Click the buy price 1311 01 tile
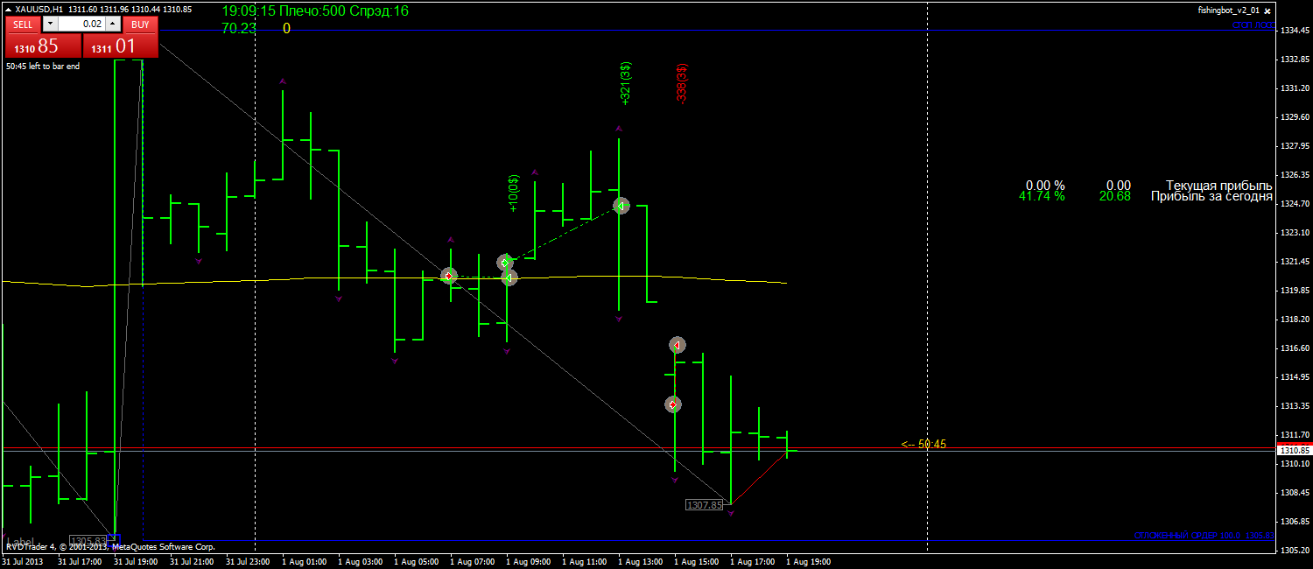Screen dimensions: 1313x569 121,46
